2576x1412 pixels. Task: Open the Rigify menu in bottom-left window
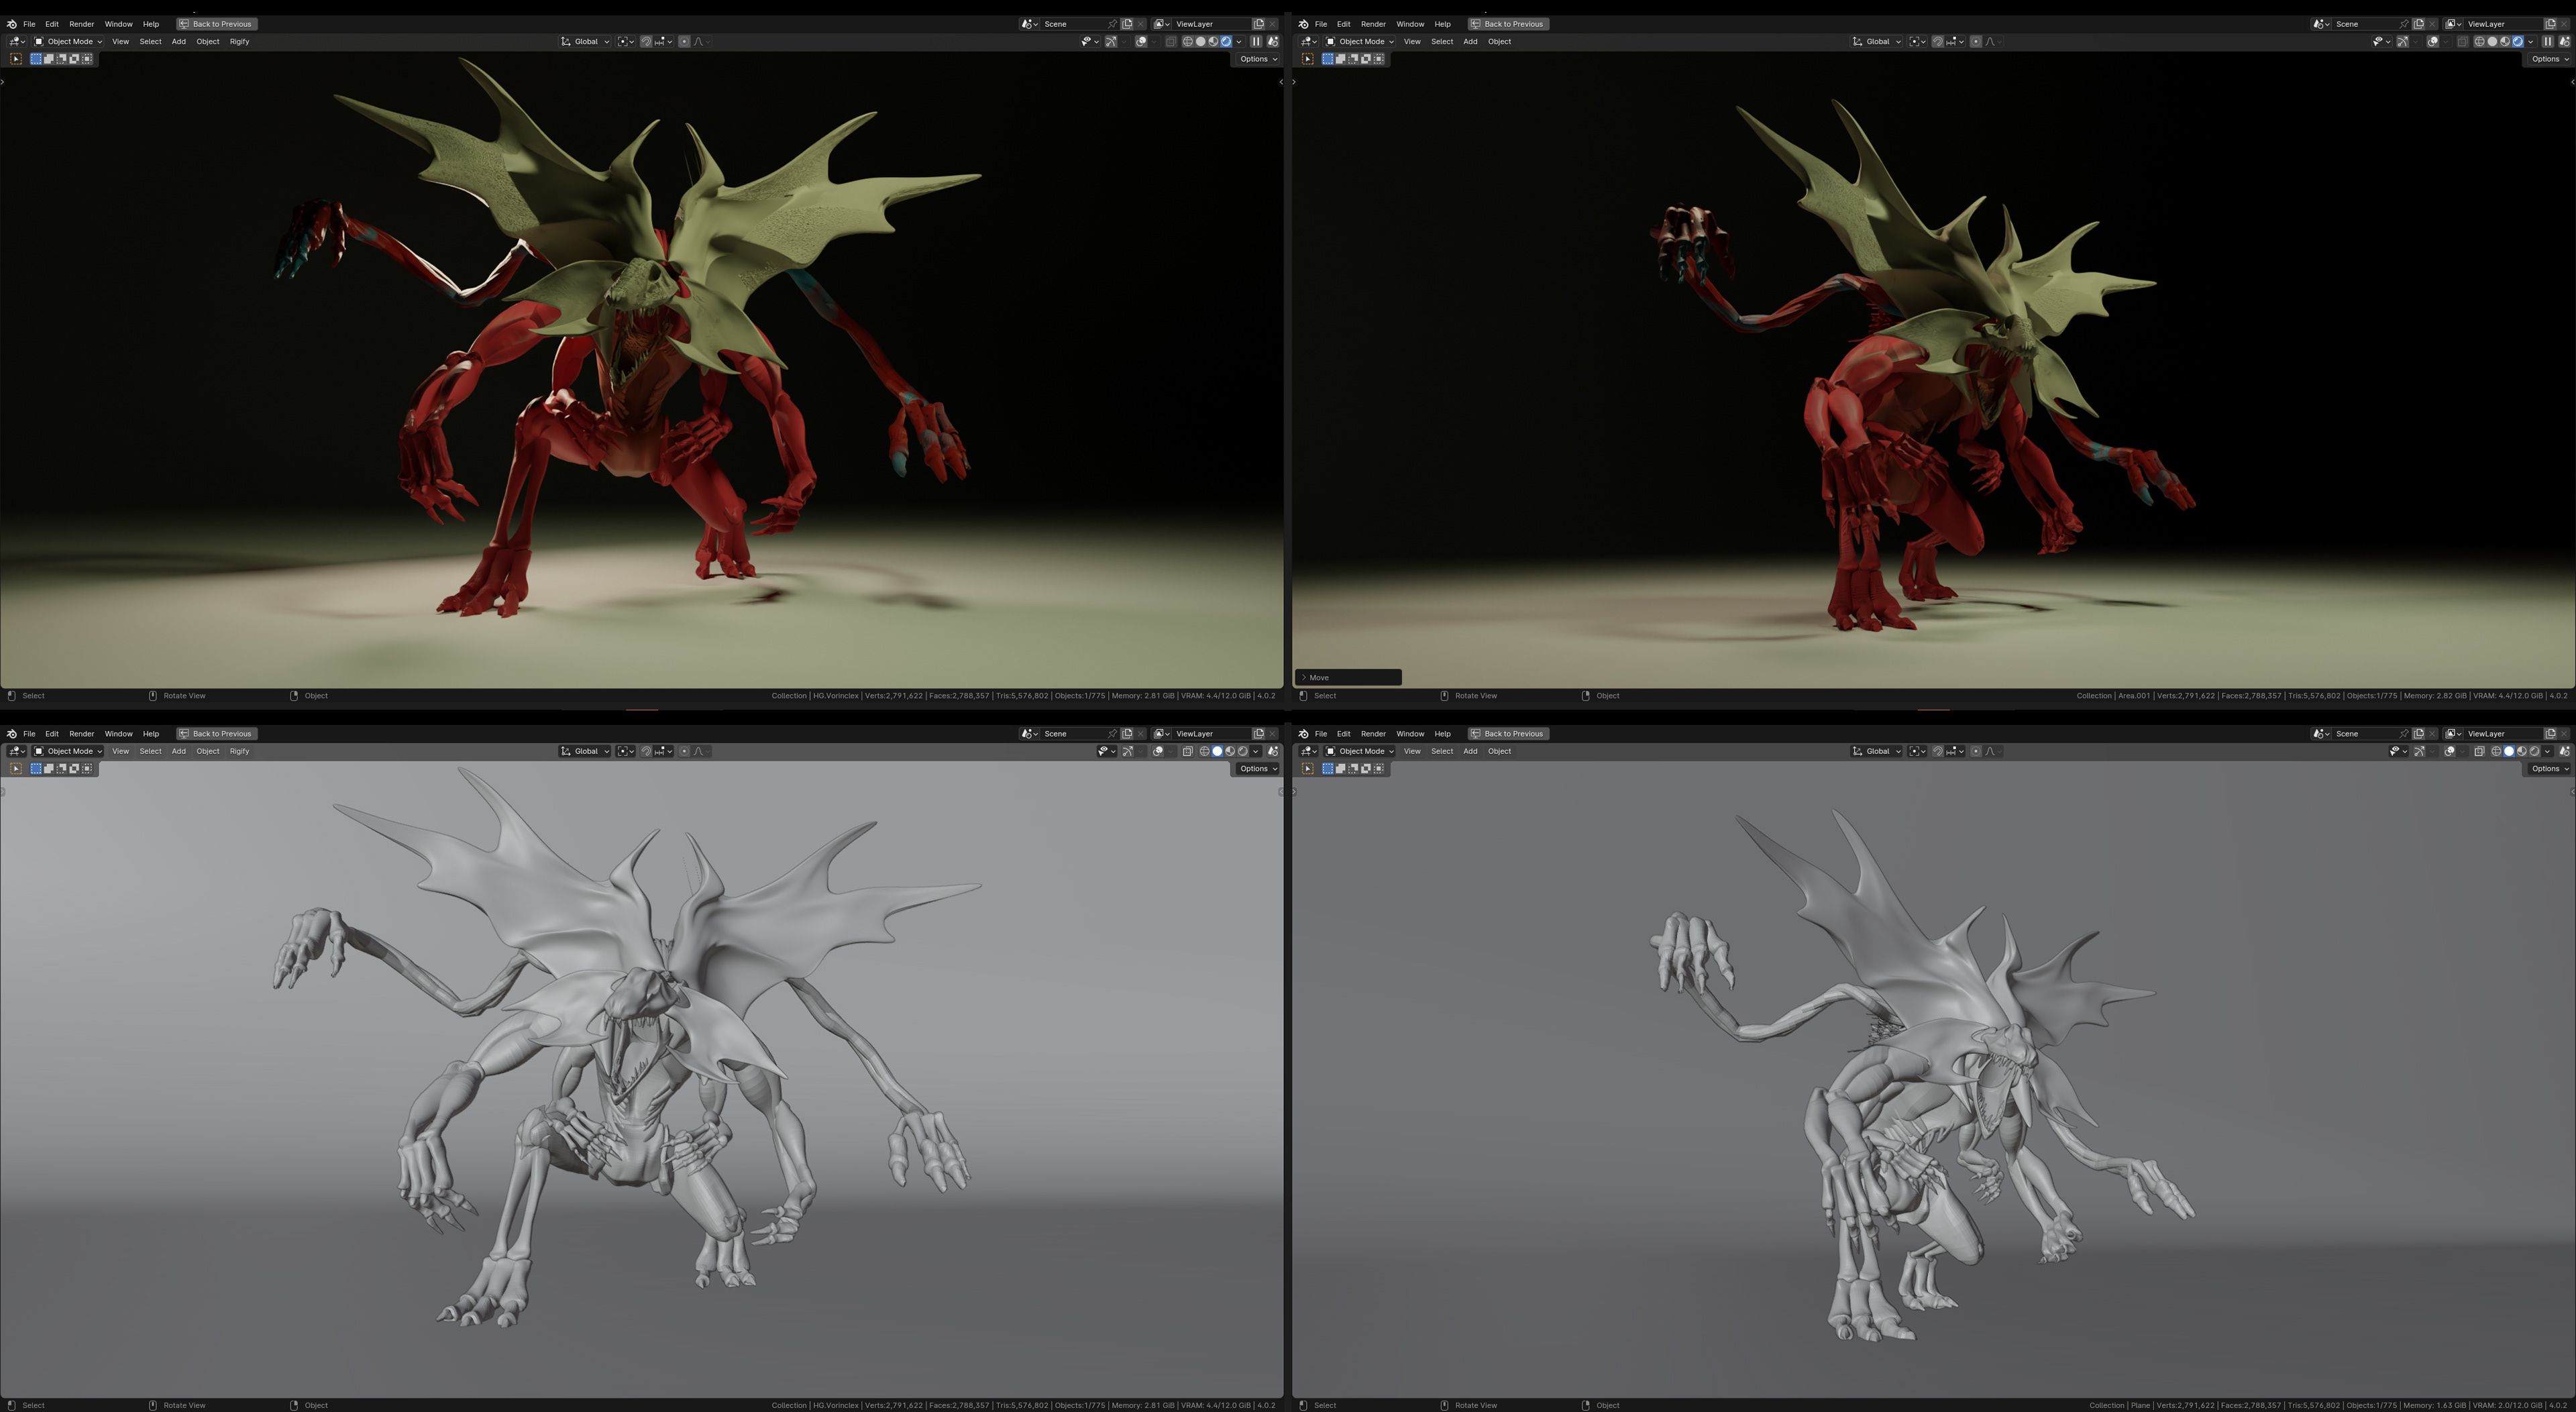[239, 751]
